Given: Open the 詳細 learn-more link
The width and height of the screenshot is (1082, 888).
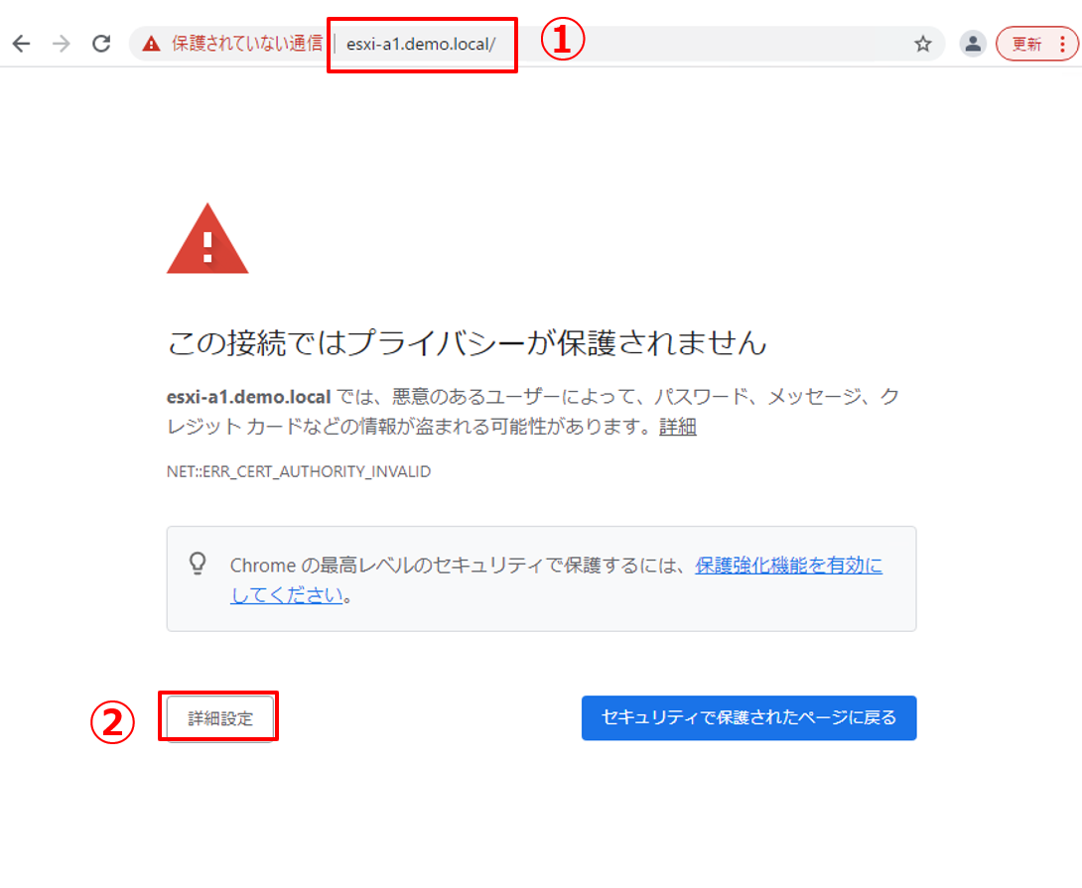Looking at the screenshot, I should (678, 427).
